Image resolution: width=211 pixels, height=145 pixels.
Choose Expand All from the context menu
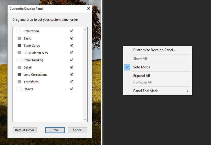(x=157, y=76)
